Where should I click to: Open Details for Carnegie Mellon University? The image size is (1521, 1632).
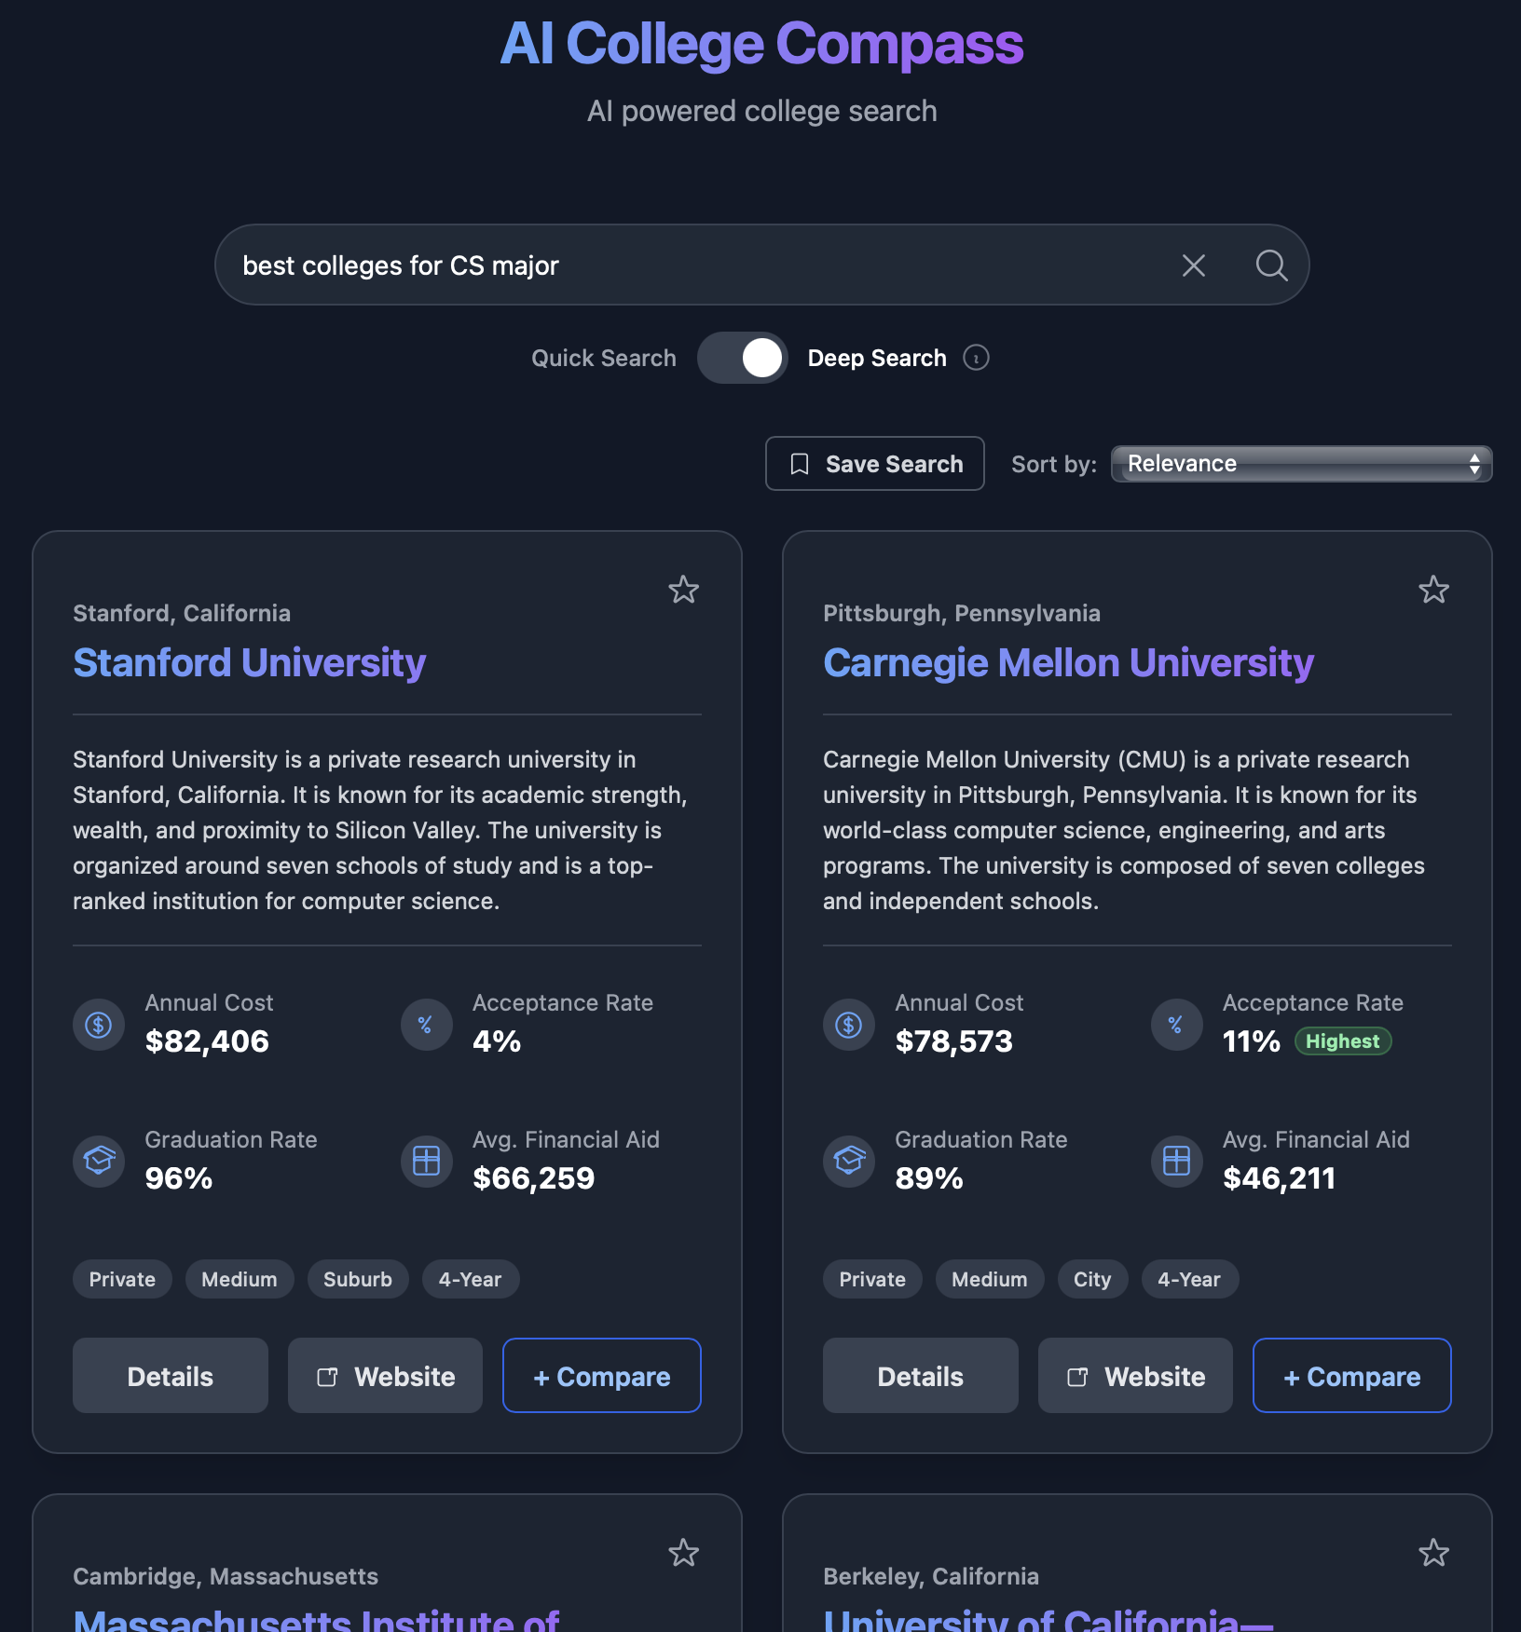tap(919, 1376)
